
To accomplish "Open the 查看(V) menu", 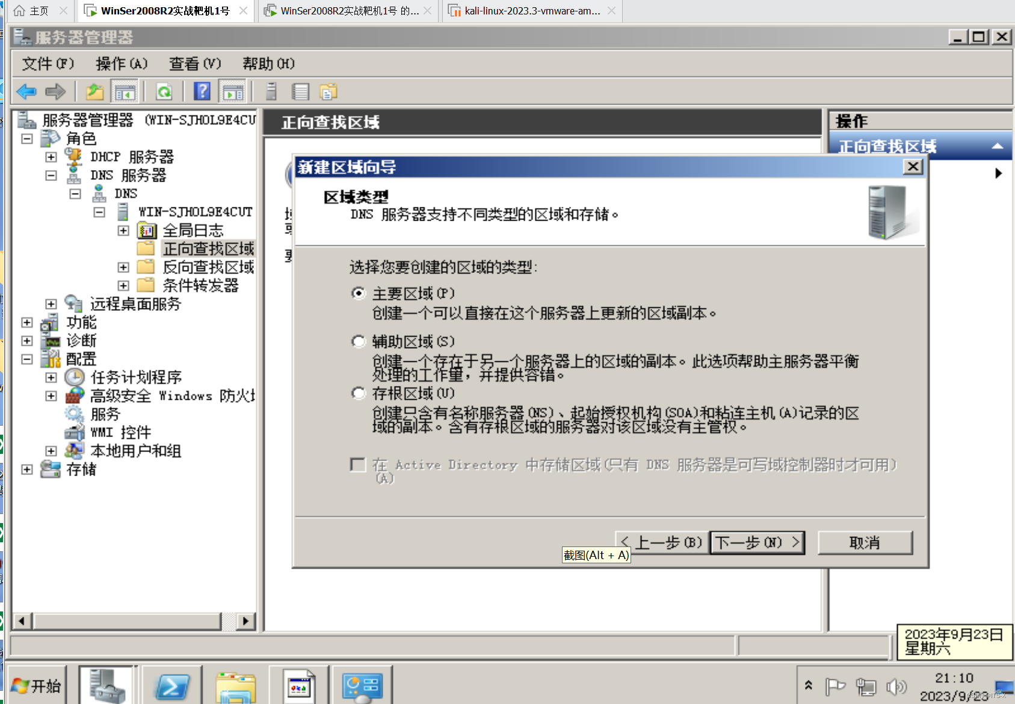I will pyautogui.click(x=195, y=64).
